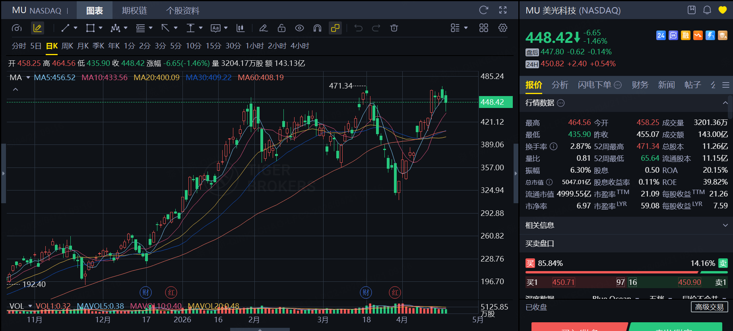
Task: Toggle drawing visibility eye icon
Action: pyautogui.click(x=299, y=28)
